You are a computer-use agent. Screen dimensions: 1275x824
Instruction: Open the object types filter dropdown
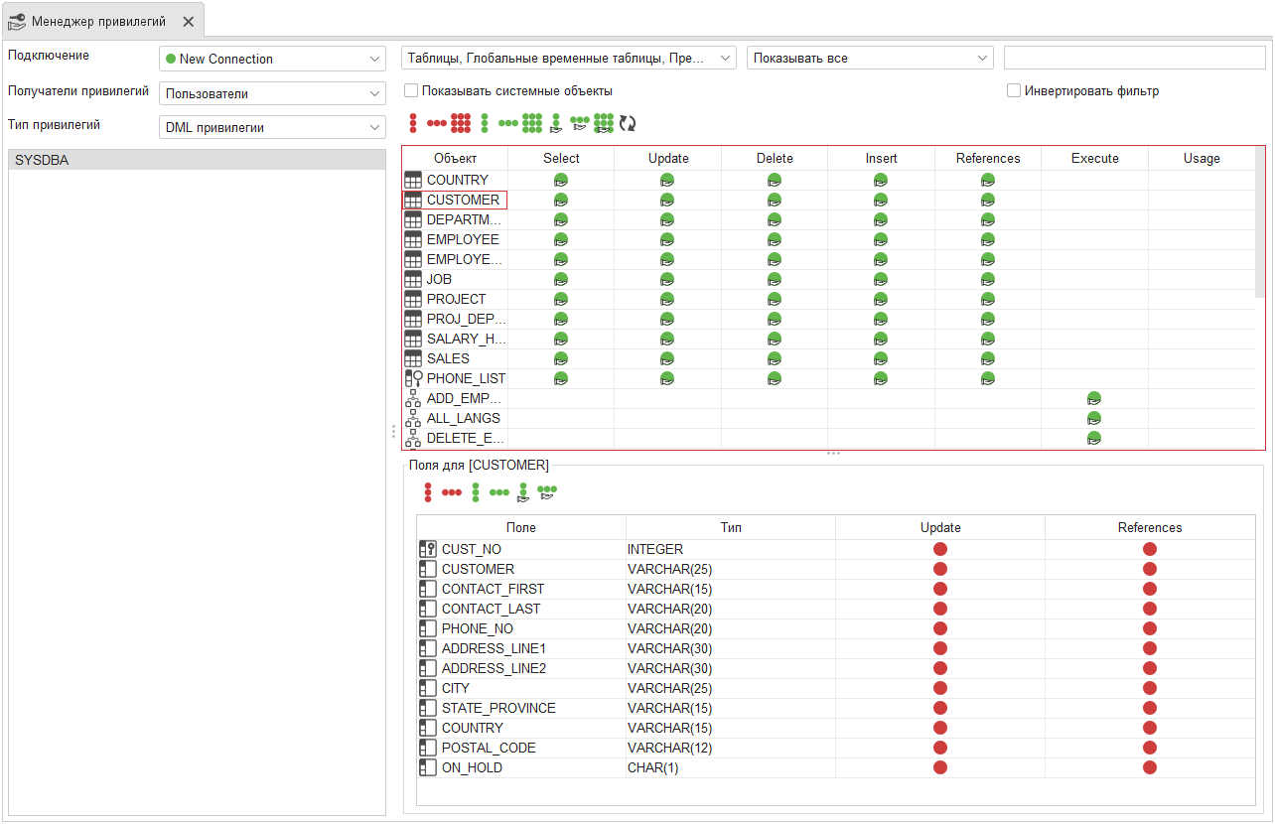569,59
